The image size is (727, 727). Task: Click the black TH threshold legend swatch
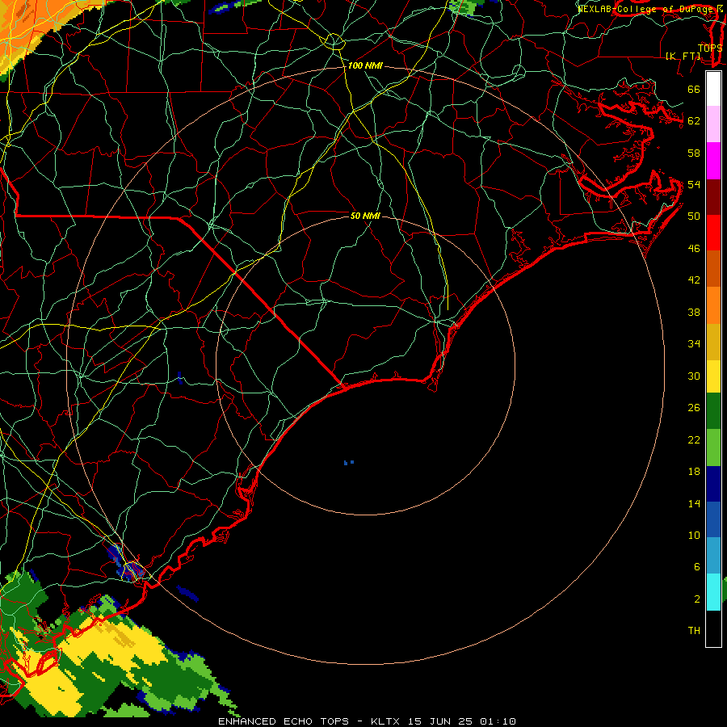pos(713,628)
